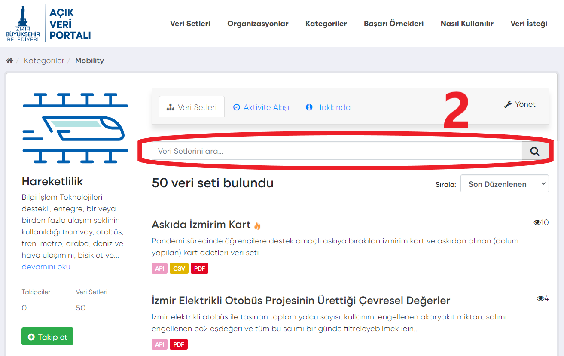
Task: Click the magnifier search button
Action: [535, 151]
